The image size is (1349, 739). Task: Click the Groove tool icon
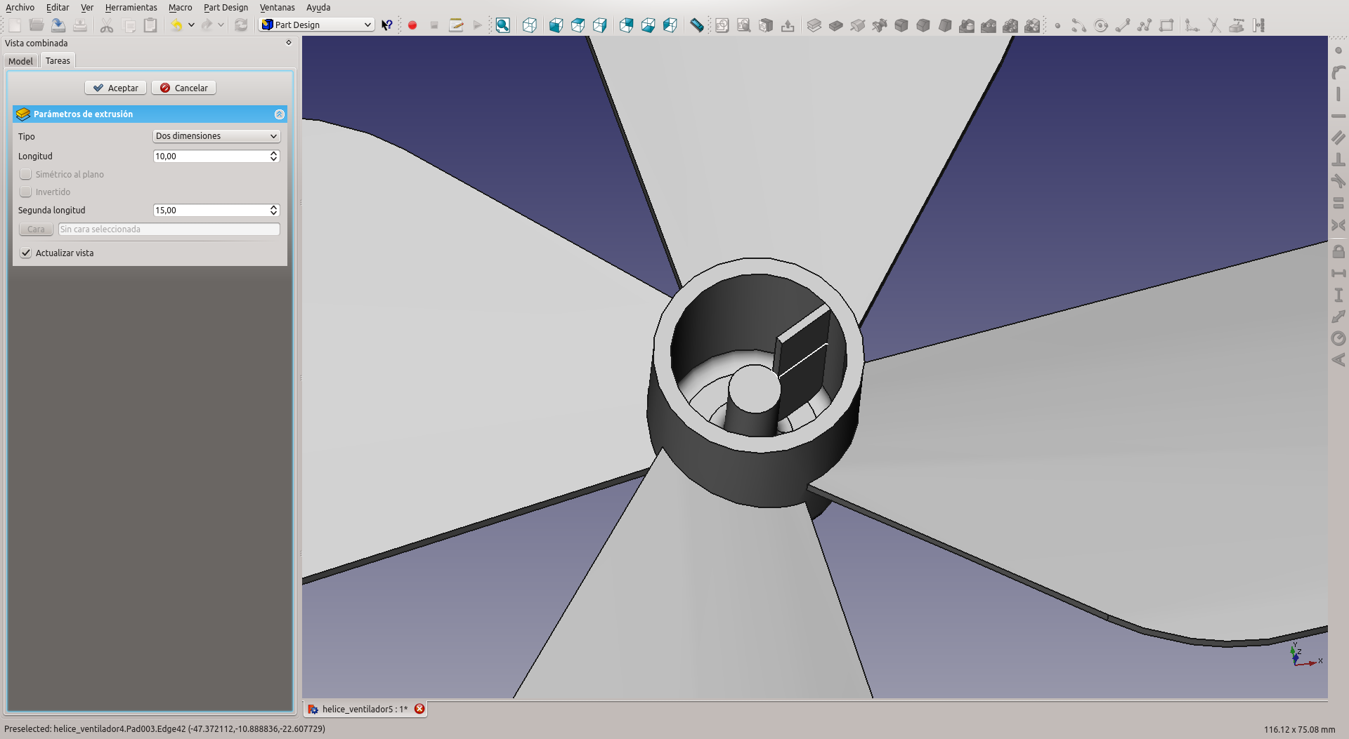880,25
